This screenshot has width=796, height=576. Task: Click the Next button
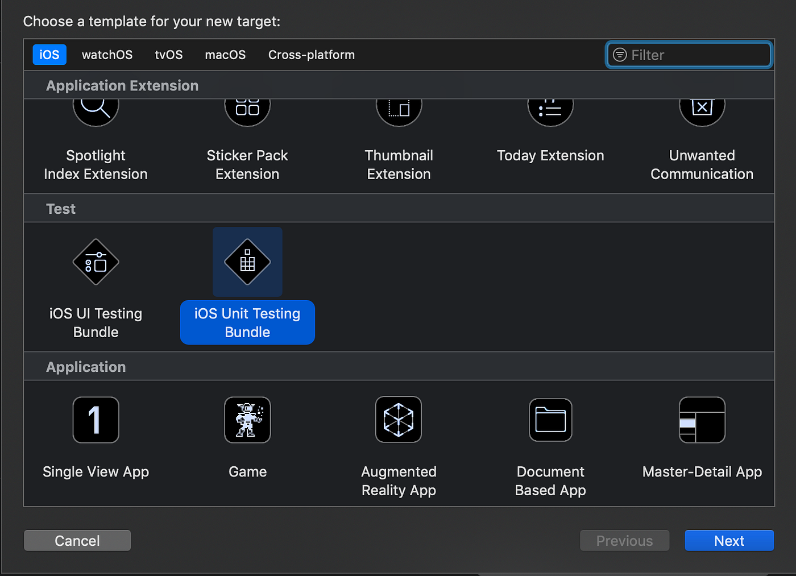coord(729,540)
